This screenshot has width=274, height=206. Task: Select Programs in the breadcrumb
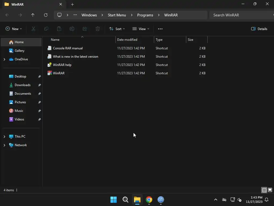pyautogui.click(x=145, y=15)
